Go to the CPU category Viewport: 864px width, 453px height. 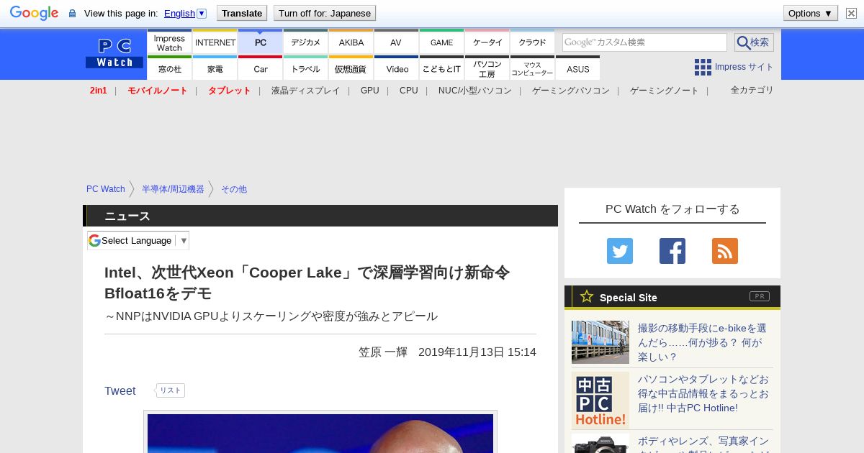pyautogui.click(x=408, y=91)
